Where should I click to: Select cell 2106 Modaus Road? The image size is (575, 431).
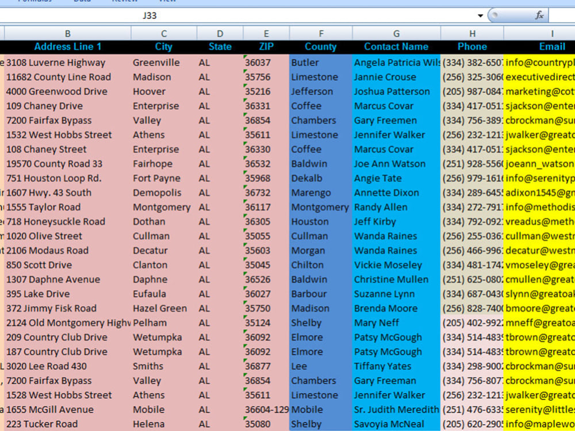coord(67,251)
